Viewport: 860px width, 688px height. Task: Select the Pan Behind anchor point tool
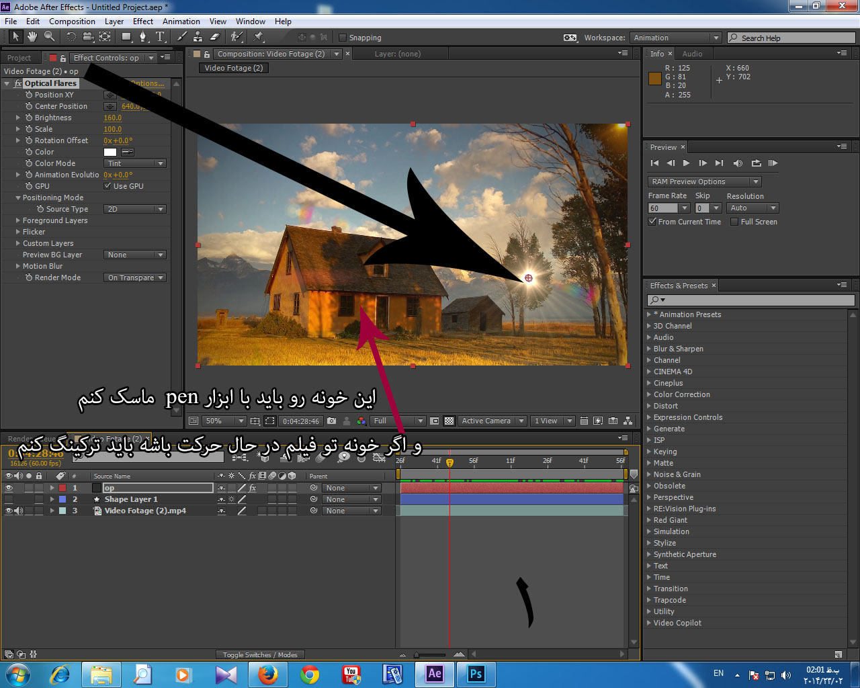(105, 36)
